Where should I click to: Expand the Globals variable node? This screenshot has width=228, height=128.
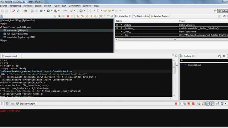[x=117, y=25]
